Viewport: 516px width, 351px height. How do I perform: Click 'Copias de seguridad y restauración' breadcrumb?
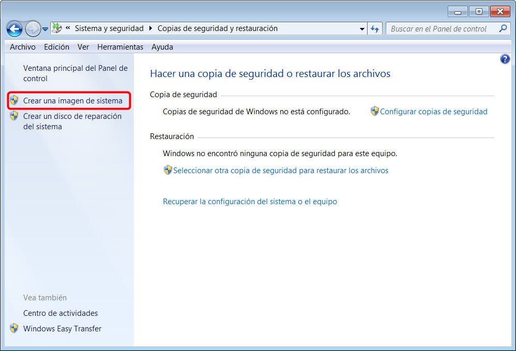218,28
